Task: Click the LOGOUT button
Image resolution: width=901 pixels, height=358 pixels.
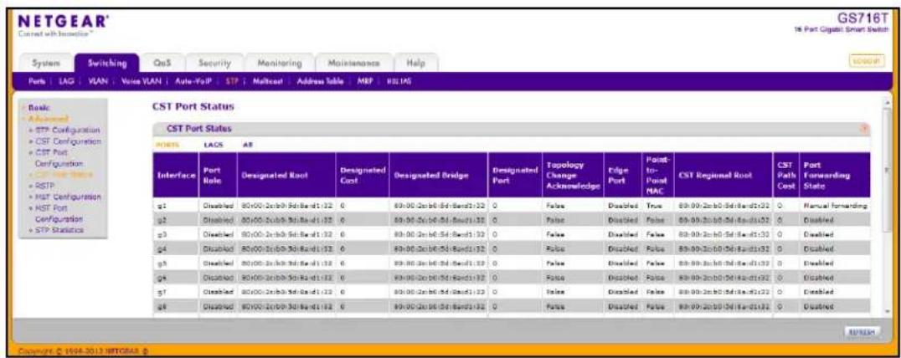Action: 868,61
